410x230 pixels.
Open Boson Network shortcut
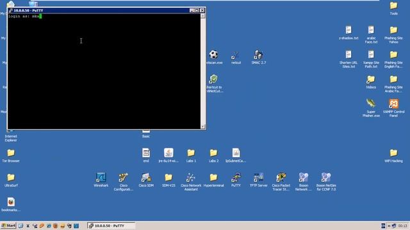pos(304,181)
